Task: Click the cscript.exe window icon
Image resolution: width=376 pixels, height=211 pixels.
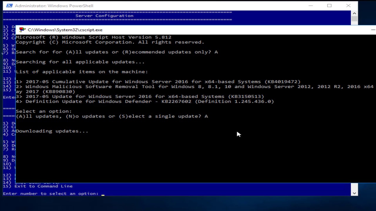Action: [22, 30]
